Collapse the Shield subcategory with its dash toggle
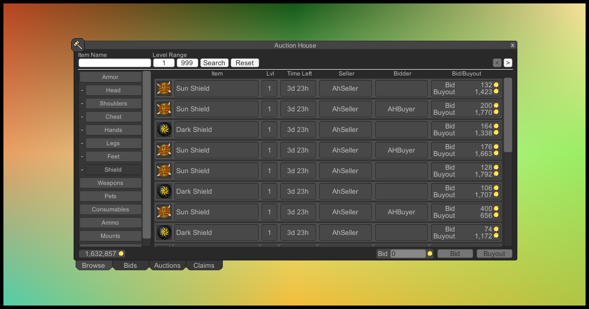 coord(81,169)
